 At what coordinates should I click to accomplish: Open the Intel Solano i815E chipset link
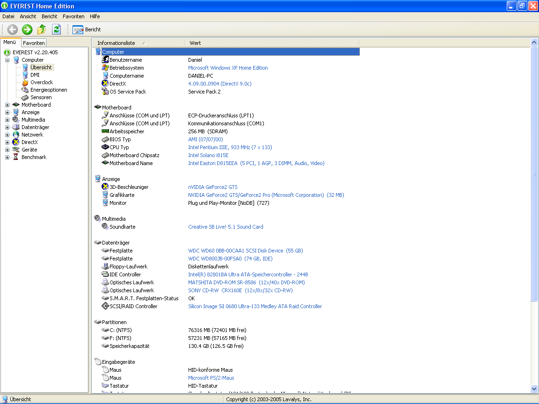[208, 155]
